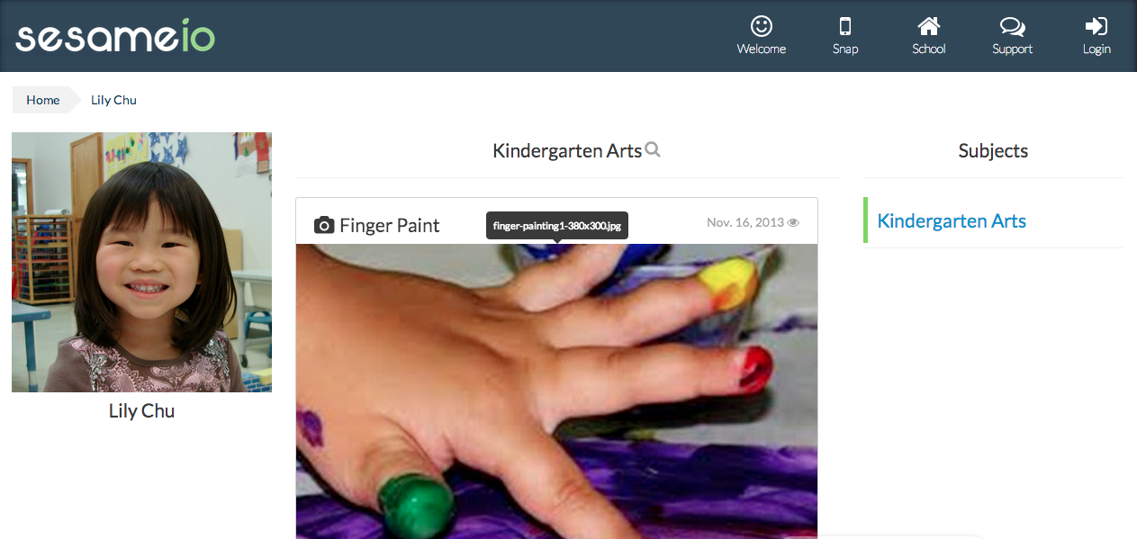
Task: Click the Lily Chu name under photo
Action: 141,411
